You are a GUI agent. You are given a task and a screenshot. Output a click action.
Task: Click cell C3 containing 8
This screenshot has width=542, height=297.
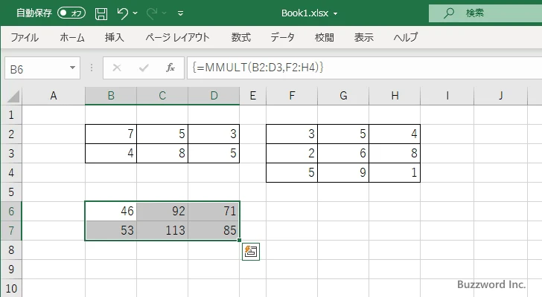[162, 153]
